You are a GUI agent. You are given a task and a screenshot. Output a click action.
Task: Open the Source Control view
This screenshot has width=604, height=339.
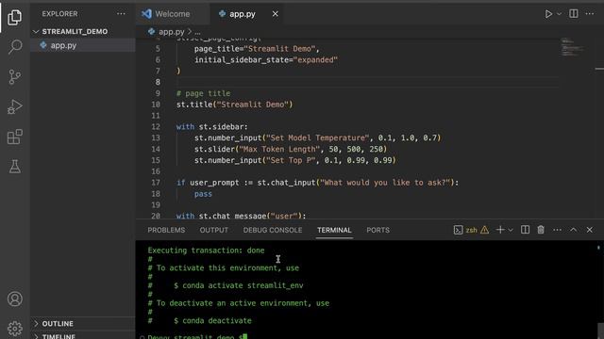tap(15, 77)
